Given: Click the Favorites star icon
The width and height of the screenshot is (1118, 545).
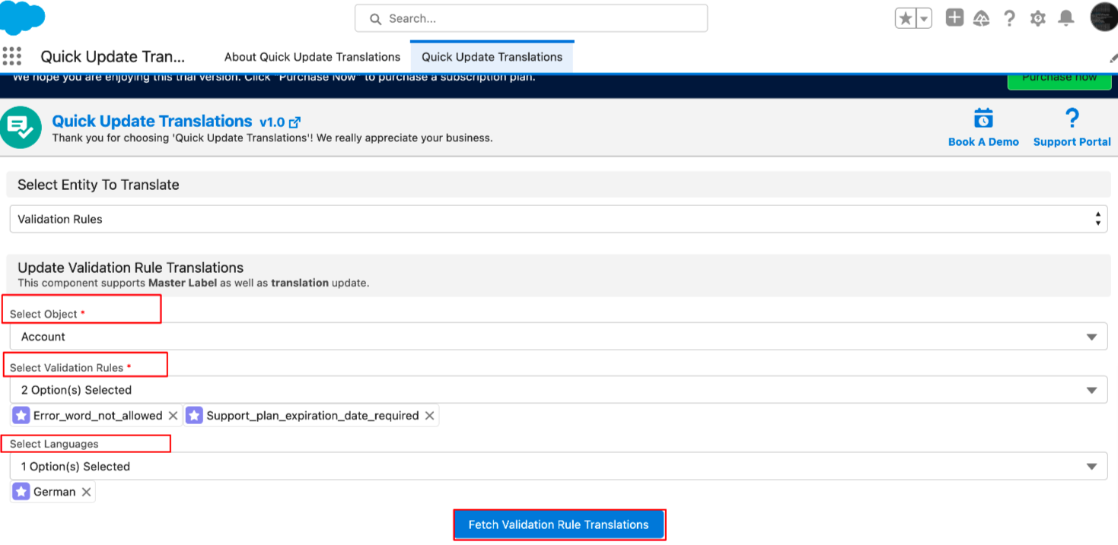Looking at the screenshot, I should tap(905, 19).
